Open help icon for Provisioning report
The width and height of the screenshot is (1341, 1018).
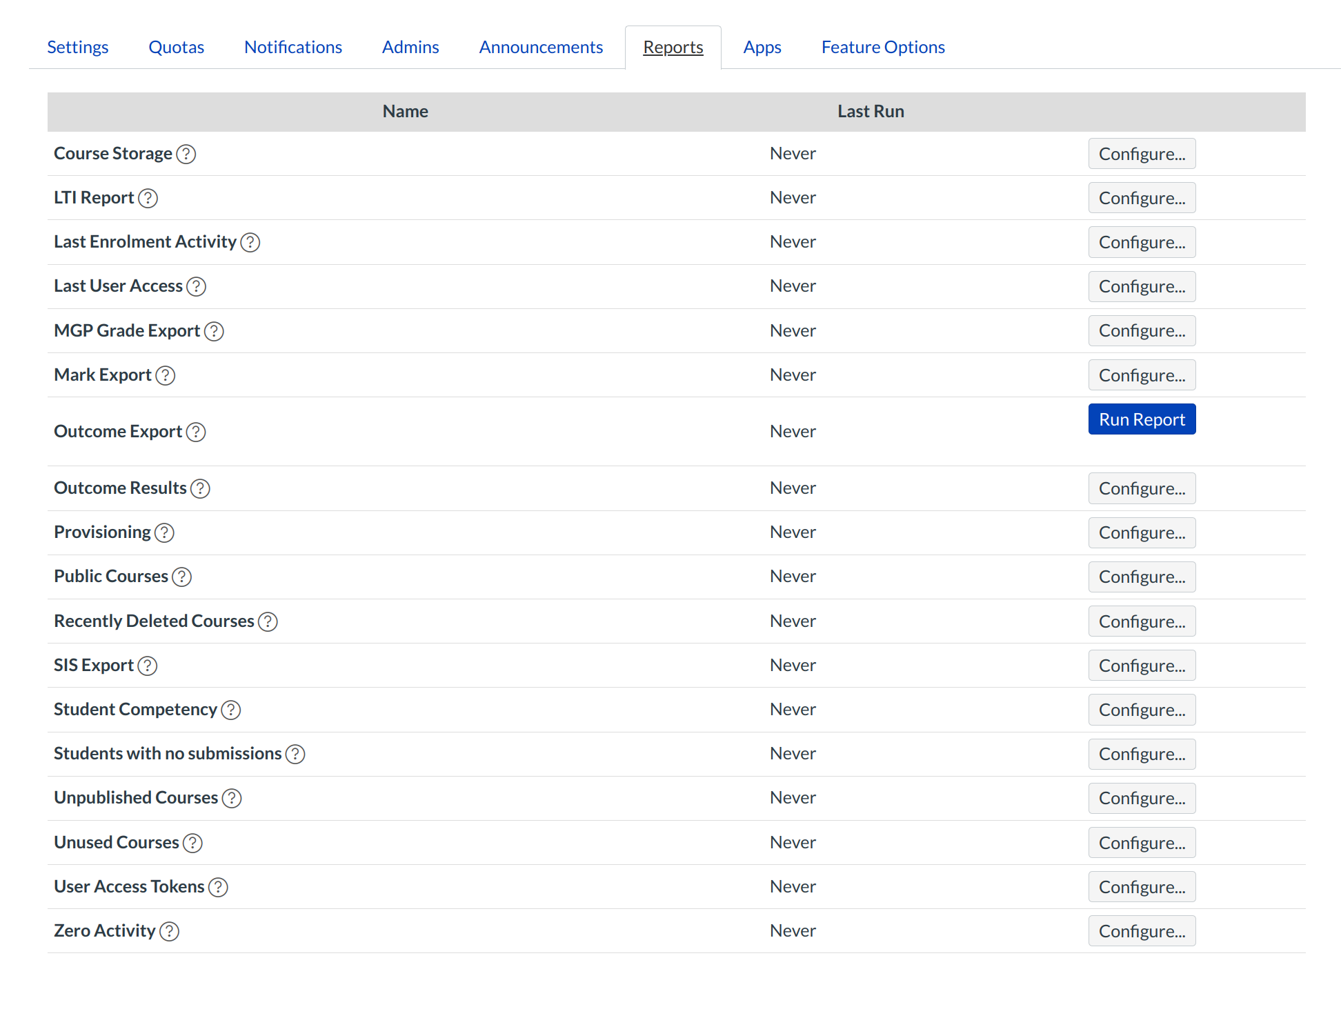coord(164,533)
